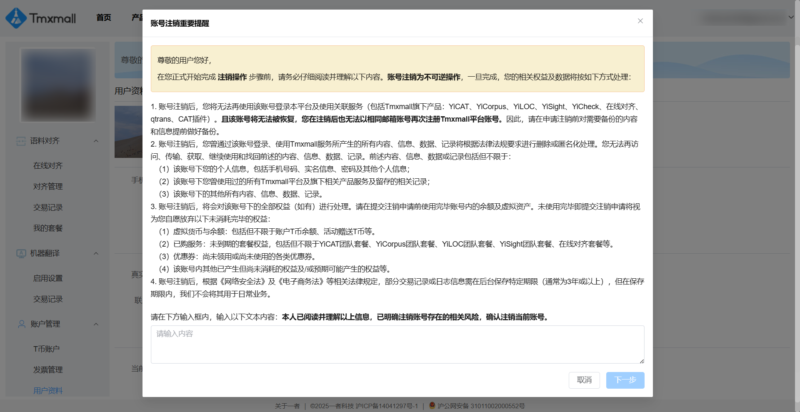Click the 机器翻译 sidebar icon
The image size is (800, 412).
(21, 253)
